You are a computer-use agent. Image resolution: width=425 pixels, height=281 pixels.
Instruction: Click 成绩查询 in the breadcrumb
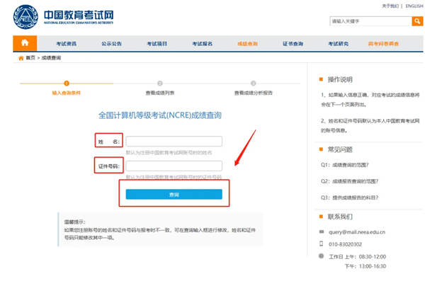point(51,58)
